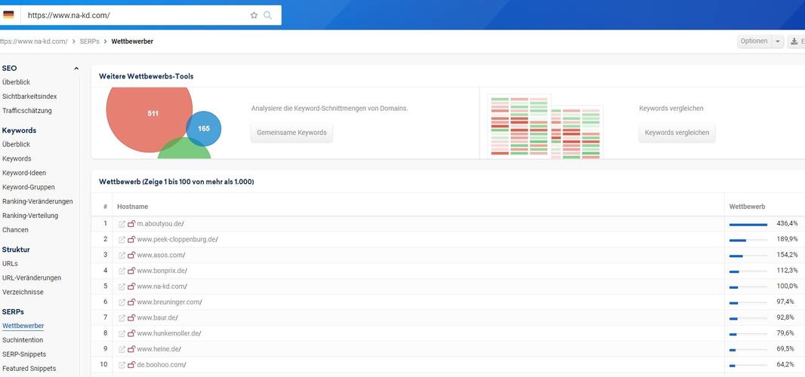Click the domain search input field
Image resolution: width=805 pixels, height=377 pixels.
tap(136, 15)
